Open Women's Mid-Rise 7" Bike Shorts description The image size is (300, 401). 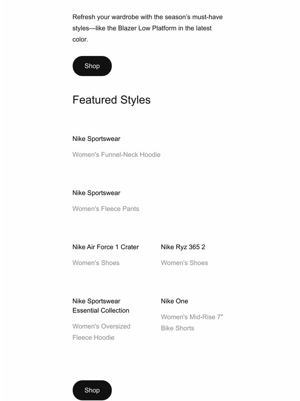pyautogui.click(x=192, y=322)
